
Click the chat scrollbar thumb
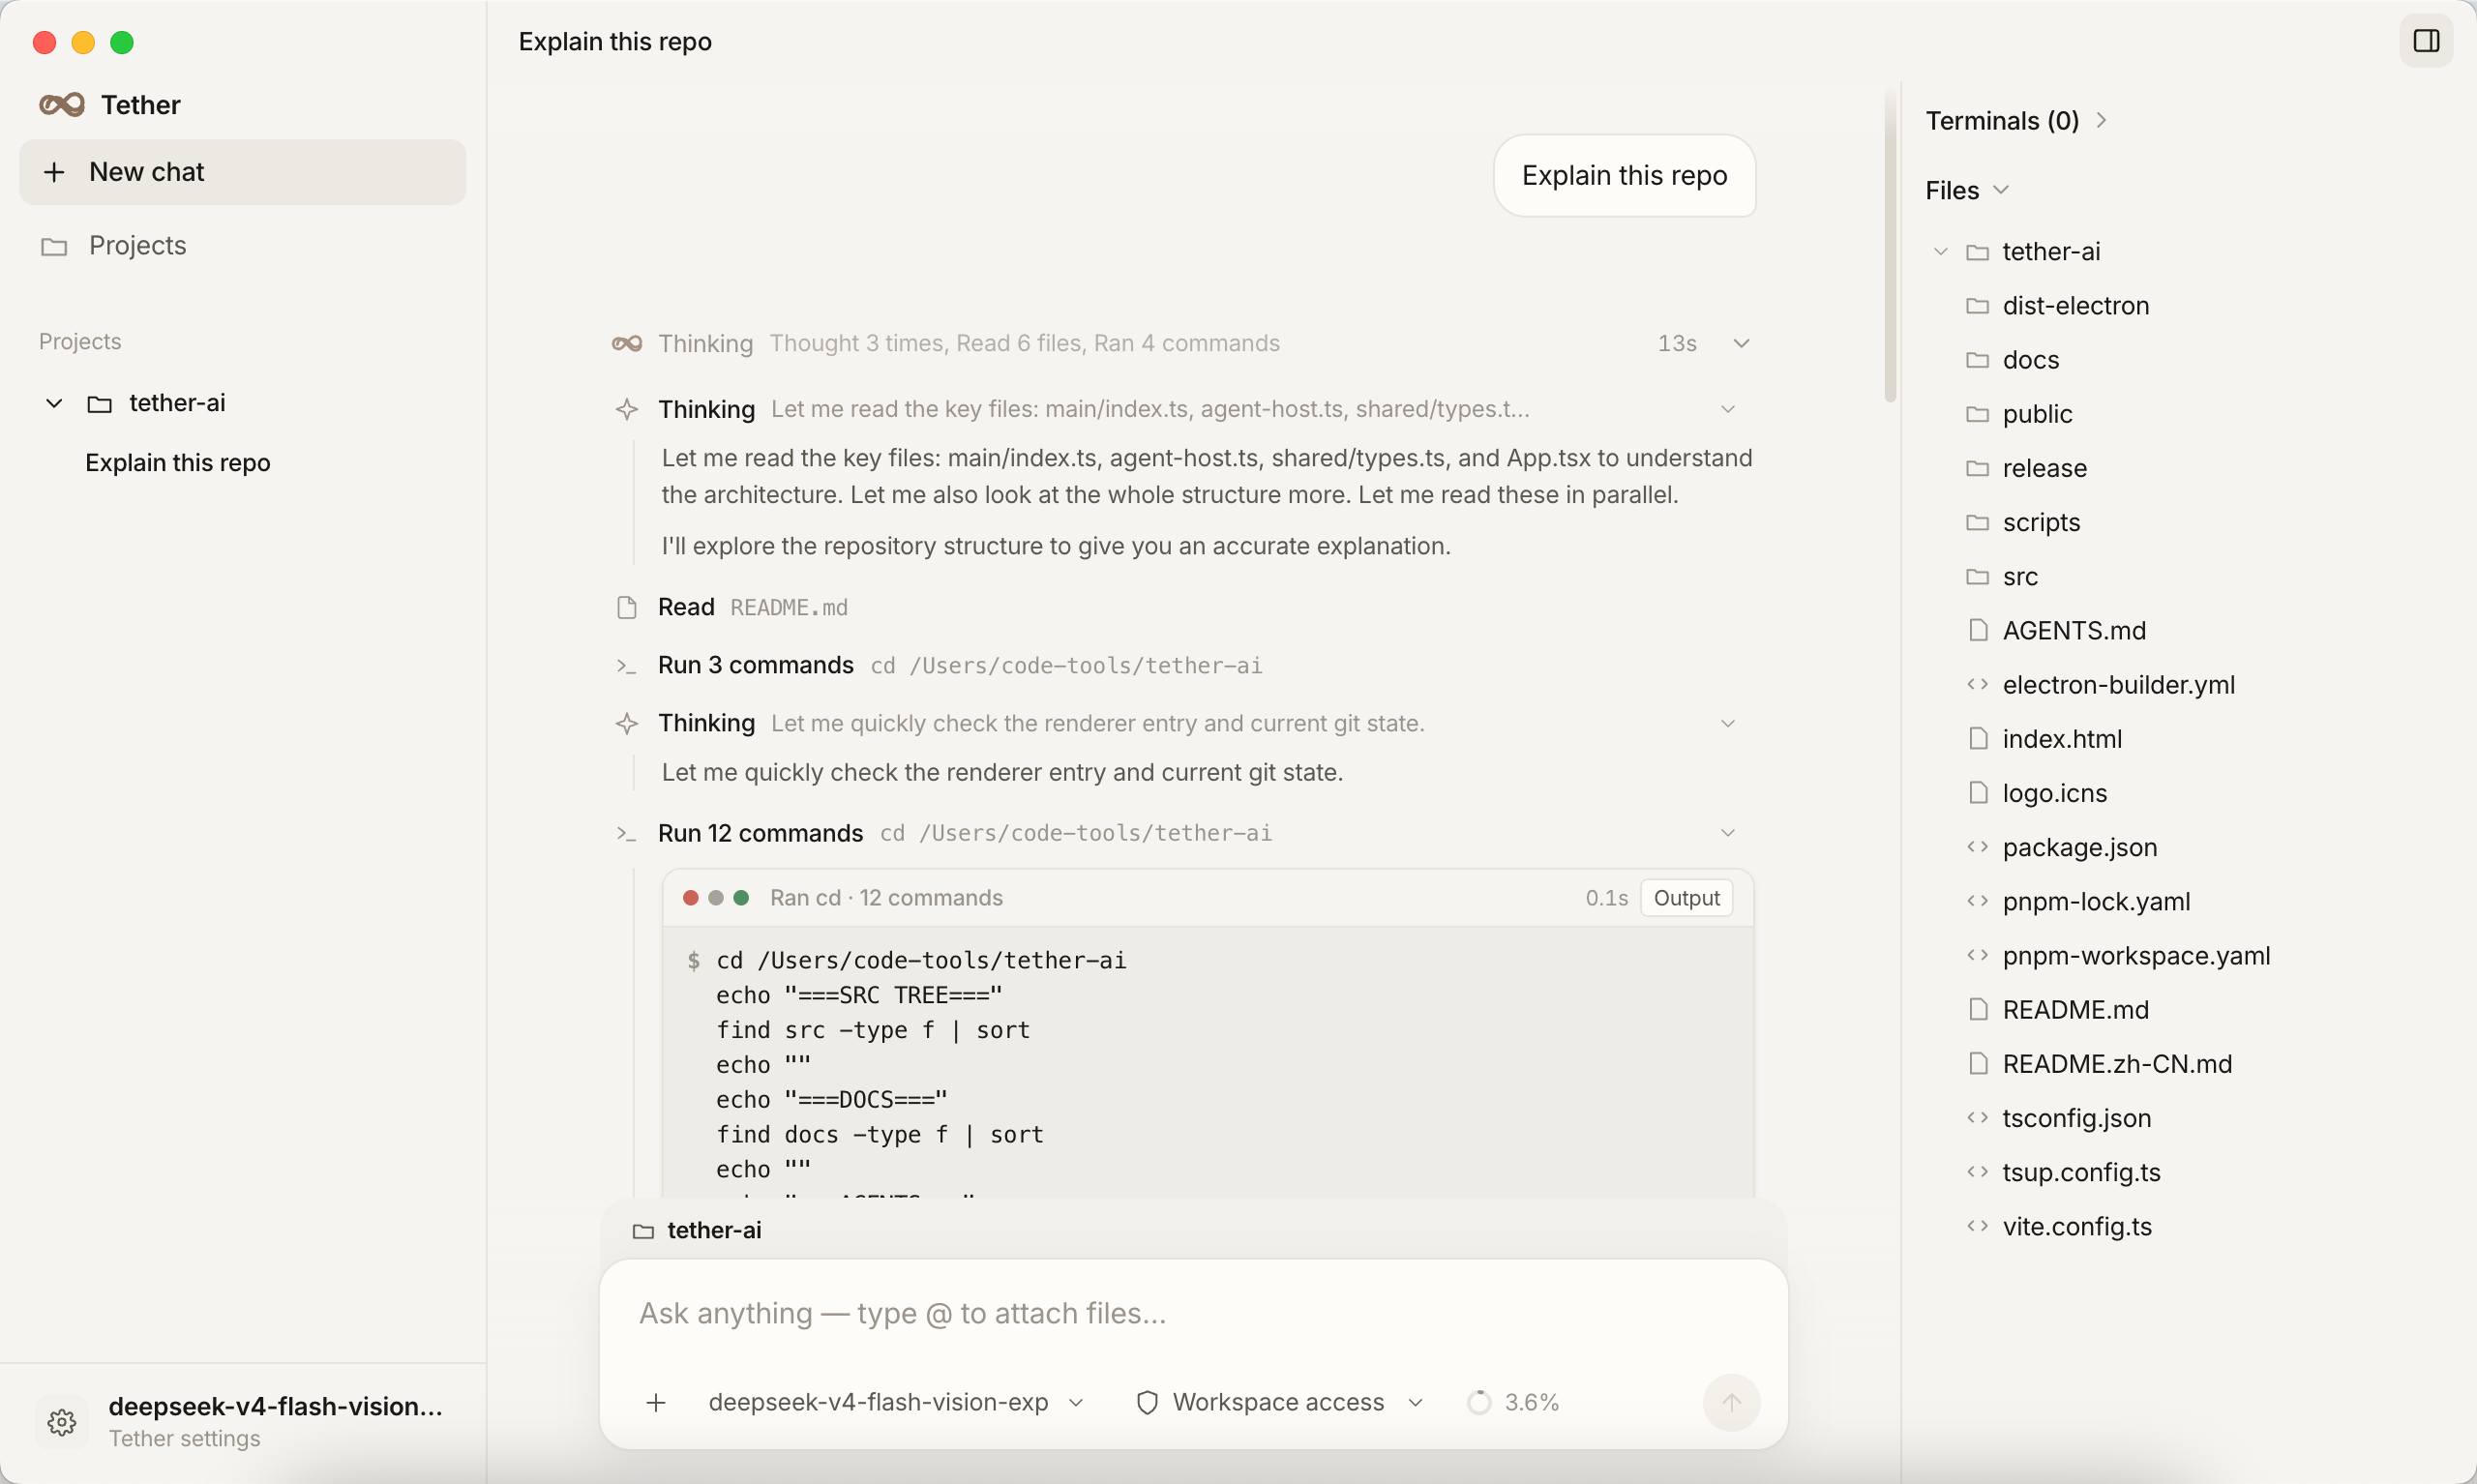[x=1889, y=247]
